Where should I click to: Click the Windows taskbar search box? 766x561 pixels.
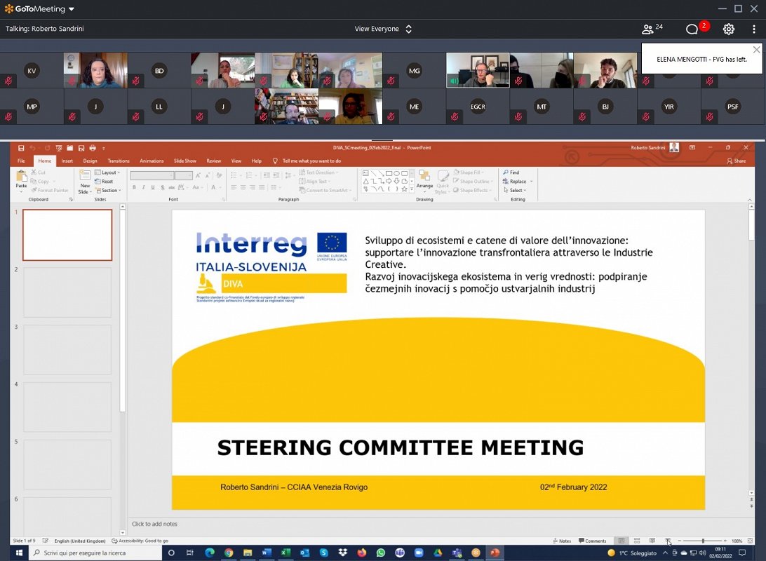click(95, 553)
